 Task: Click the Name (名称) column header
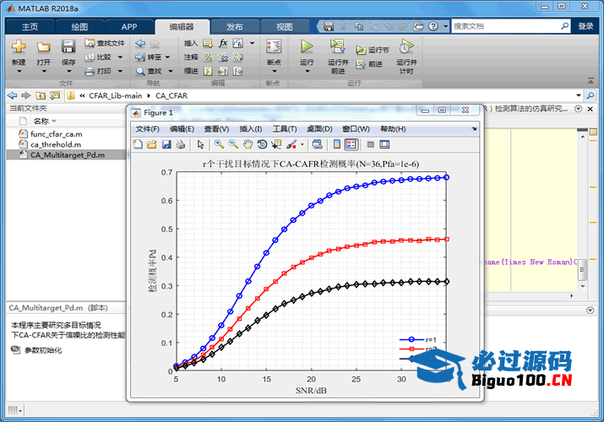(41, 122)
